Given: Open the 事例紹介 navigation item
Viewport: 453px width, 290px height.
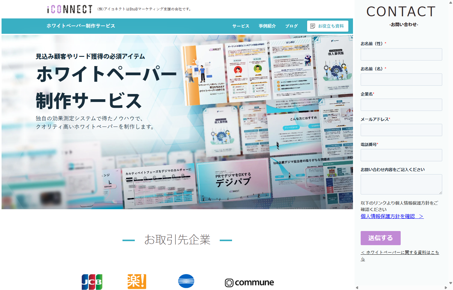Looking at the screenshot, I should point(267,26).
